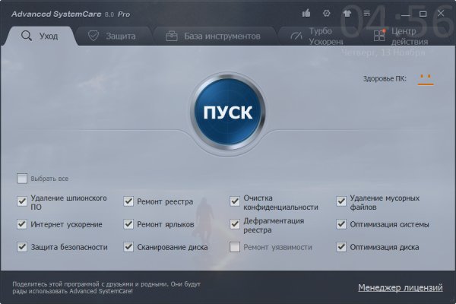This screenshot has width=456, height=304.
Task: Uncheck Сканирование диска
Action: (x=128, y=247)
